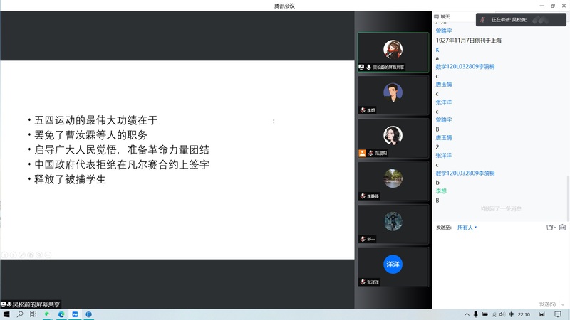Screen dimensions: 570x320
Task: Open the file send icon in chat
Action: point(550,228)
